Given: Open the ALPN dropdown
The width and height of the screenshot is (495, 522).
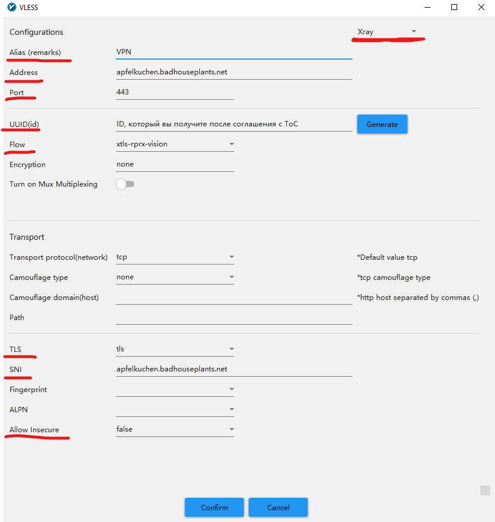Looking at the screenshot, I should (175, 410).
